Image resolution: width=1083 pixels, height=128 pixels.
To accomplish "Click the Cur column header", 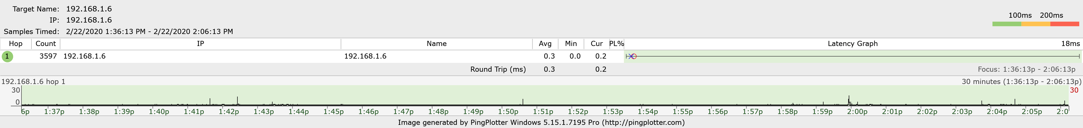I will click(x=597, y=44).
